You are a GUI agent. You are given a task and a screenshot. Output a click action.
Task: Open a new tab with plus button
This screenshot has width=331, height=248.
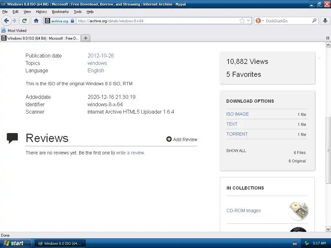tap(85, 38)
